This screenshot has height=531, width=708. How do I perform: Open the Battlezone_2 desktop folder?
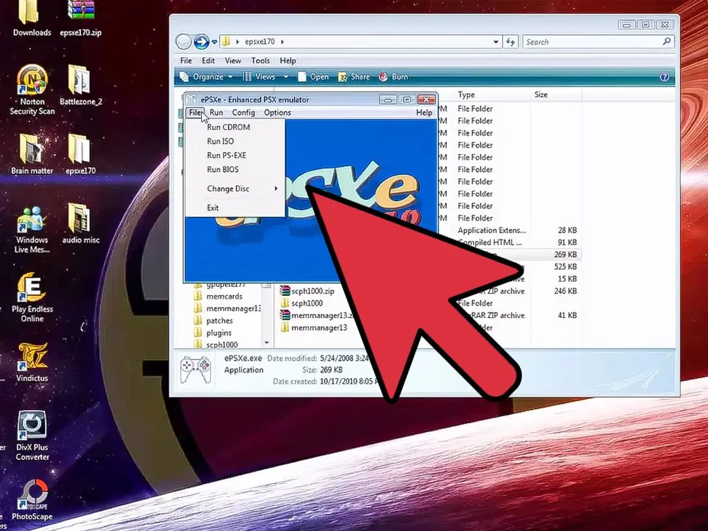(x=80, y=85)
